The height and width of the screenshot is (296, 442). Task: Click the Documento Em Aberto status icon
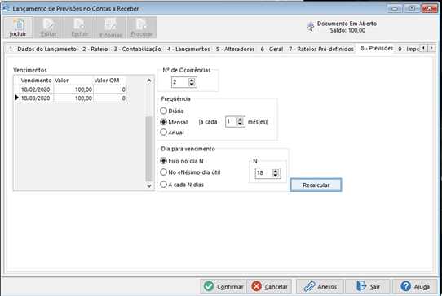[311, 27]
